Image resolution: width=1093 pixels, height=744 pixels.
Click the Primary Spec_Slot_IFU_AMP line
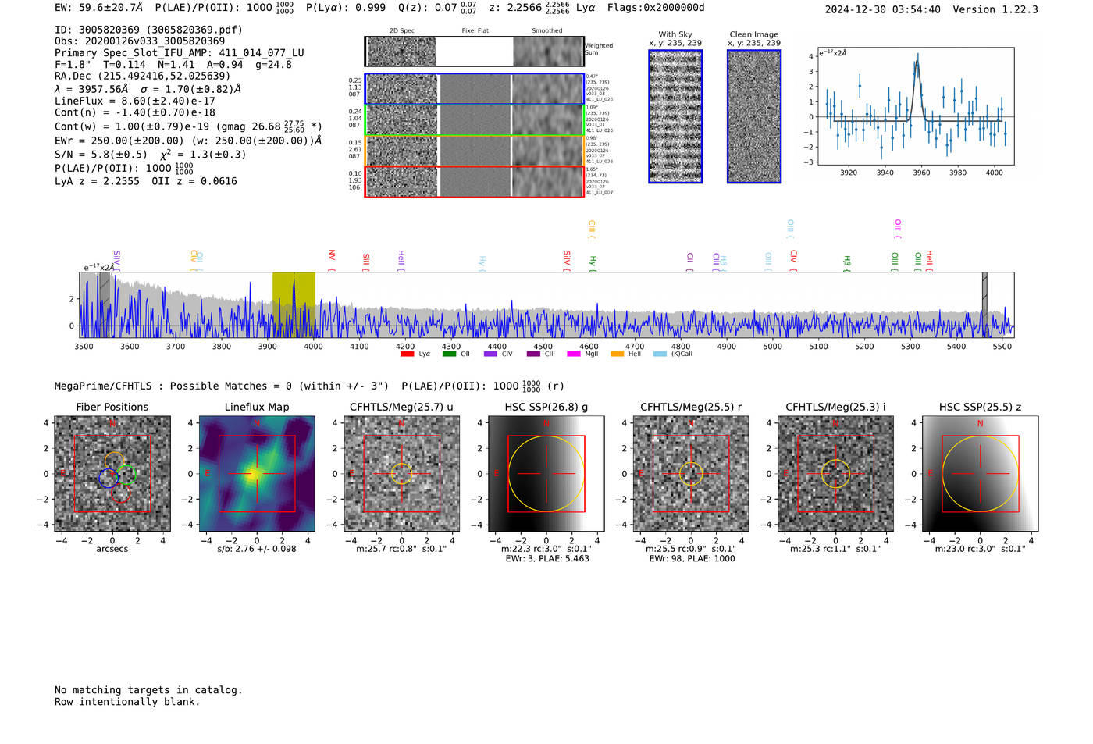180,53
